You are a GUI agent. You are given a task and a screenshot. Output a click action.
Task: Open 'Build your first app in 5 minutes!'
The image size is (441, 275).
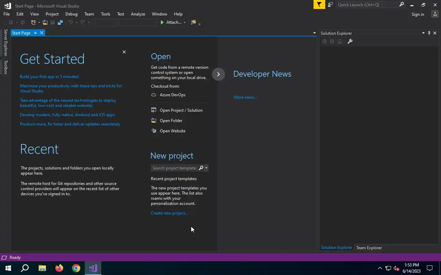(49, 77)
